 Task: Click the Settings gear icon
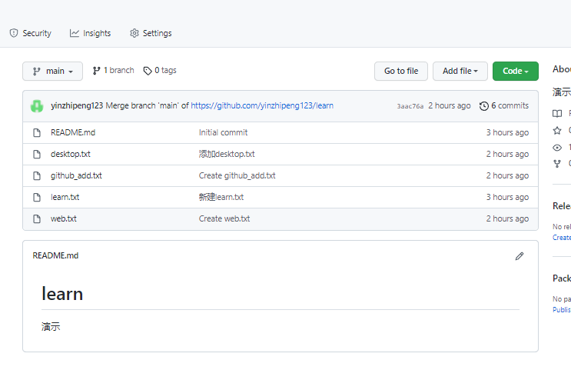click(134, 33)
